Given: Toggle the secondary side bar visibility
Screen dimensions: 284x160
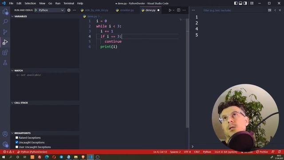Looking at the screenshot, I should [x=245, y=3].
